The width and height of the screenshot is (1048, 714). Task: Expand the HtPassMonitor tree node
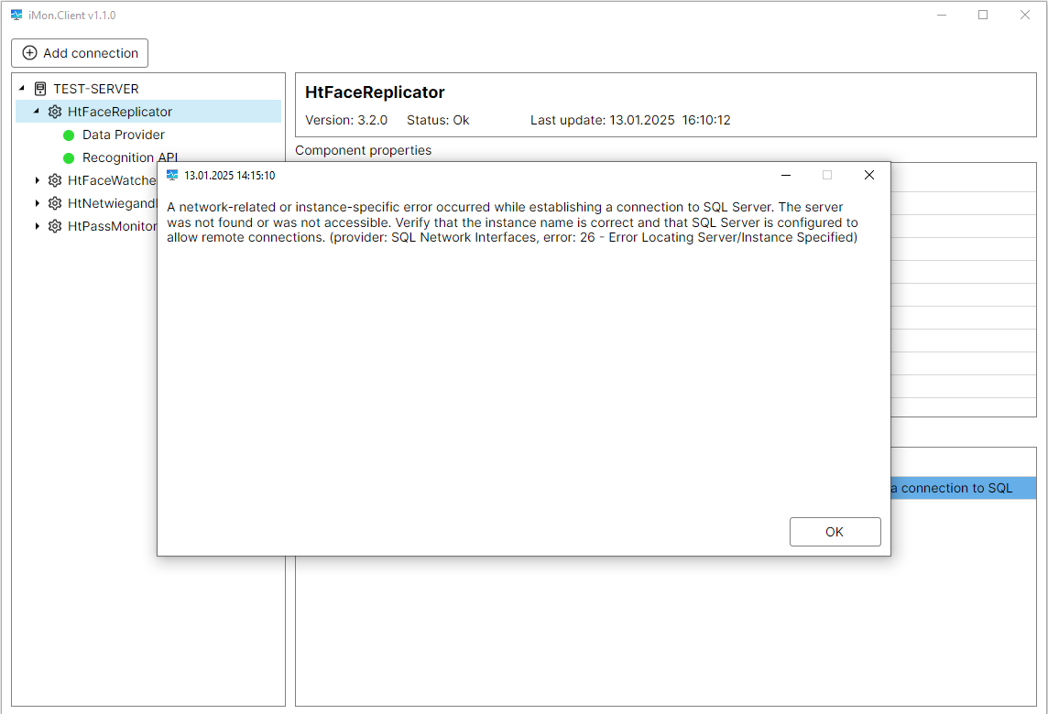pyautogui.click(x=37, y=226)
